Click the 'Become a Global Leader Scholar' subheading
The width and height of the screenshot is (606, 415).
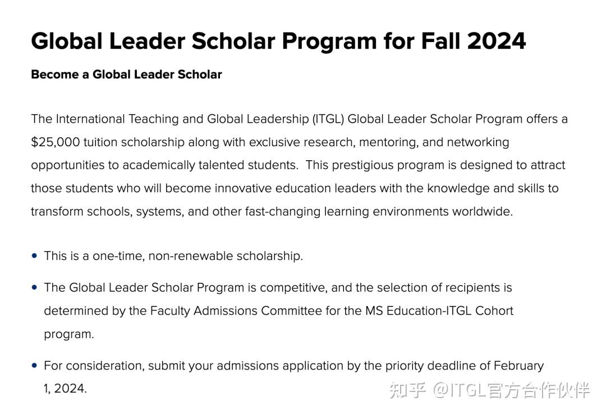click(126, 74)
